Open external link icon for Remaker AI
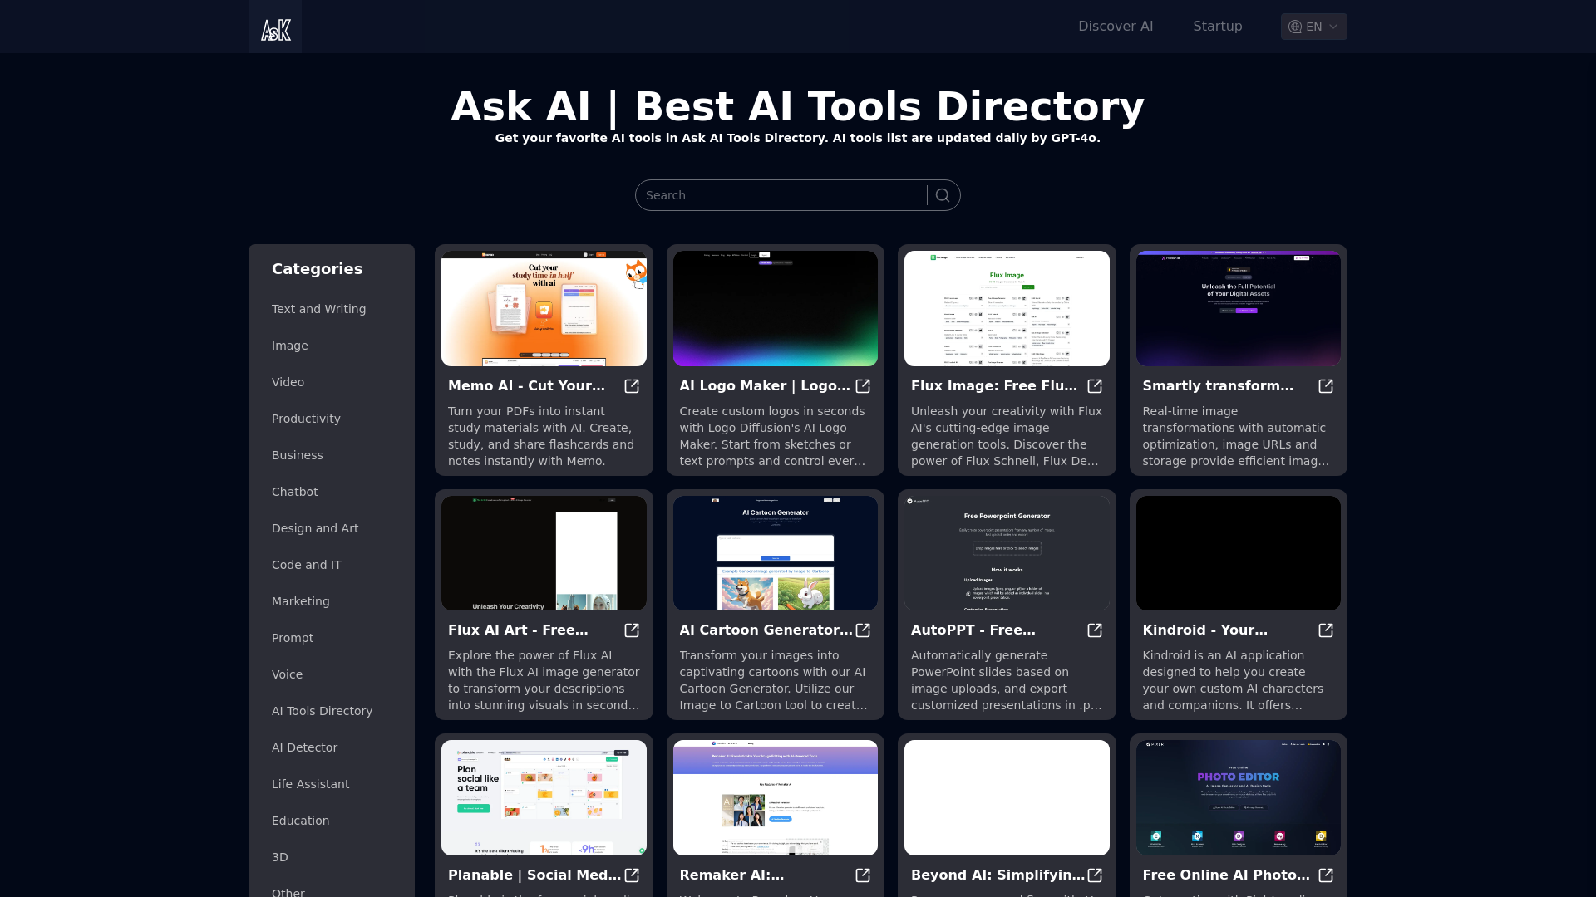1596x897 pixels. click(863, 875)
